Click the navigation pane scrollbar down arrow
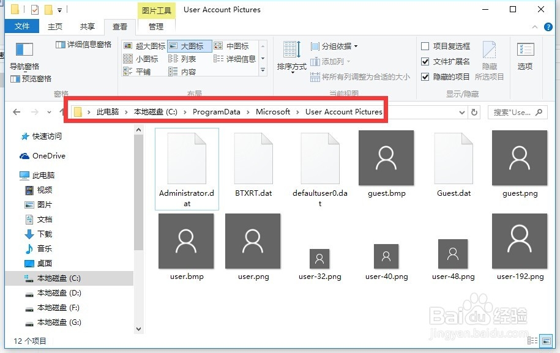 (x=138, y=329)
